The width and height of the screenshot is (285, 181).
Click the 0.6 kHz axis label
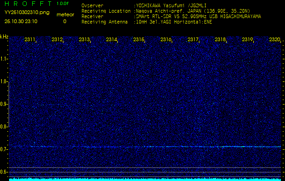4,171
